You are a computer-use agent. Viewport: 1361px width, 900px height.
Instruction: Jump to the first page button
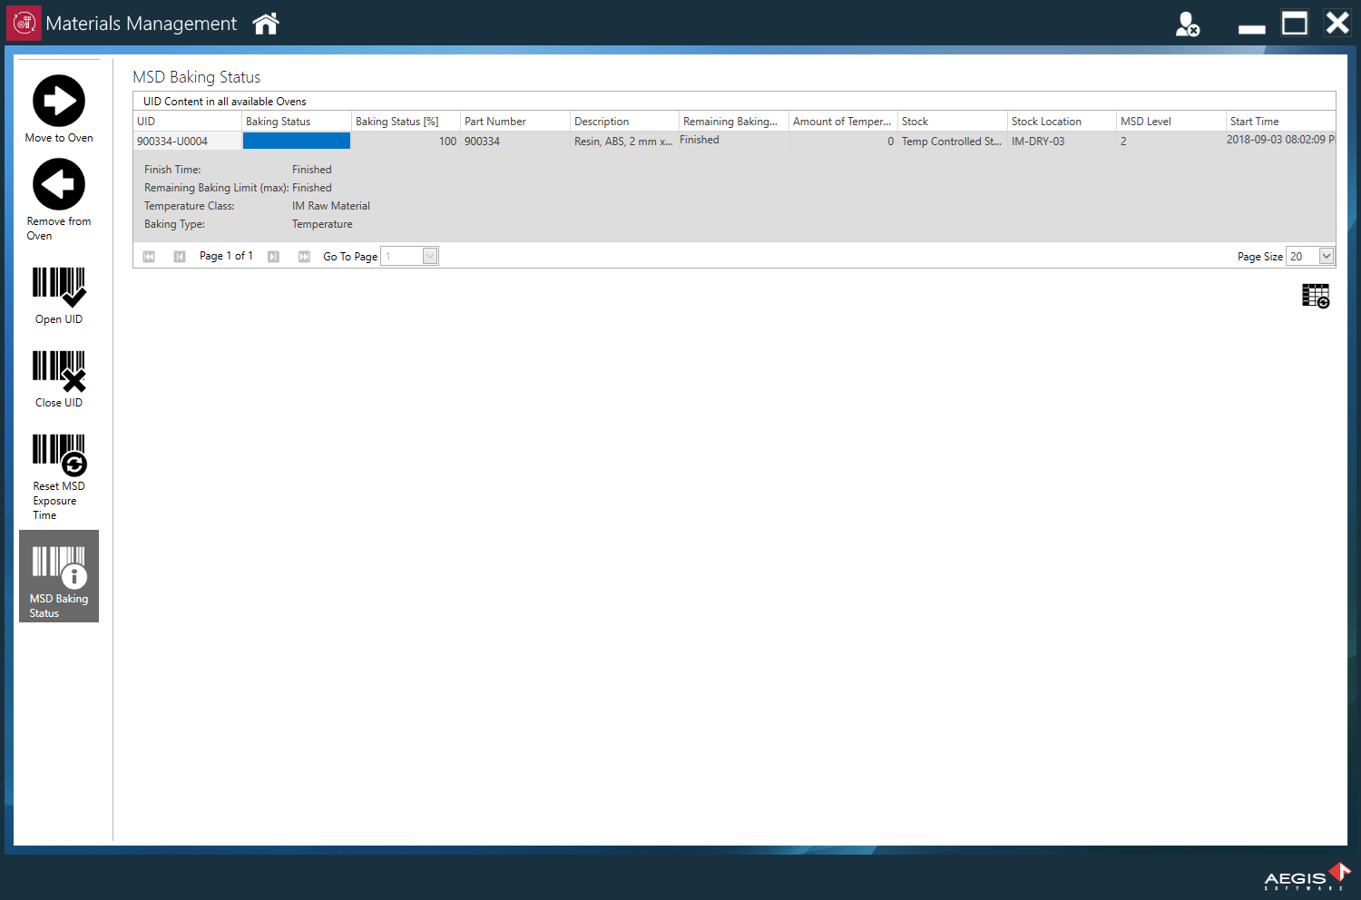(149, 257)
